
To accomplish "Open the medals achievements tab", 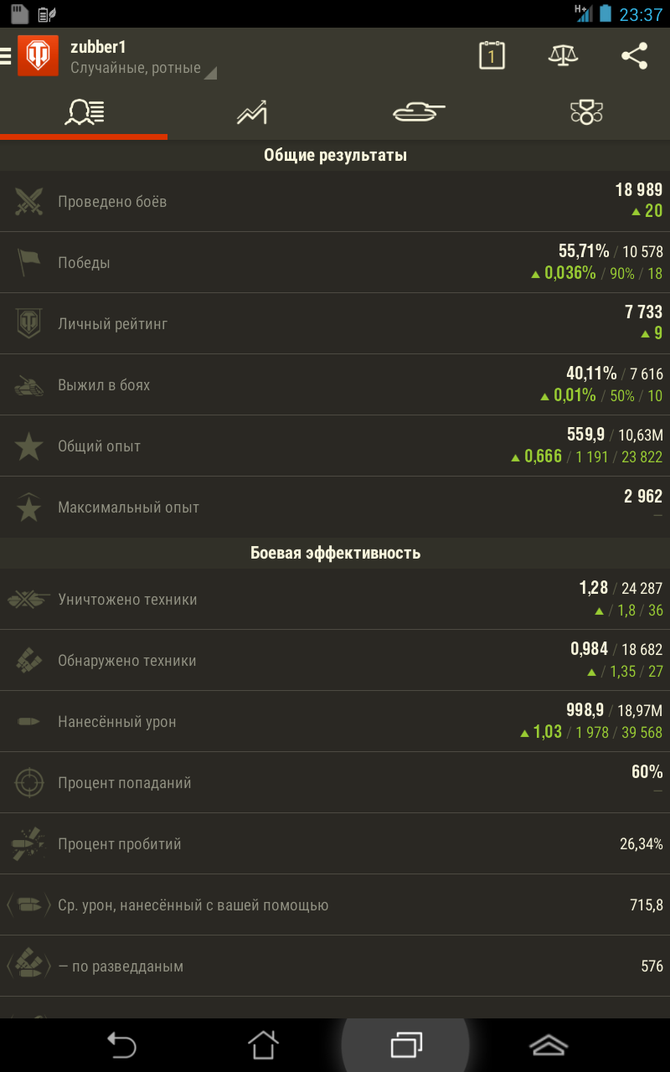I will click(x=586, y=112).
